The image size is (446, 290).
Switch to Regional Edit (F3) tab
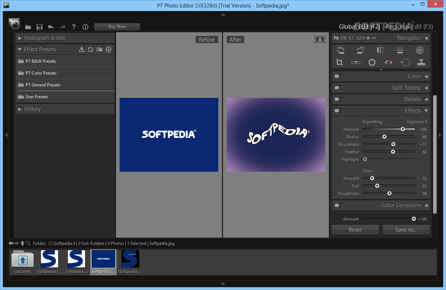(x=409, y=27)
